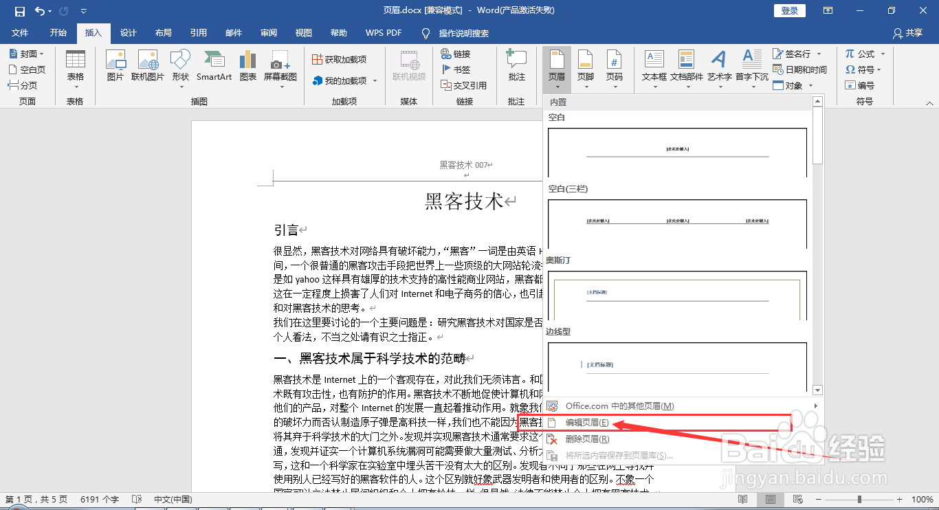Insert a cross-reference (交叉引用)
This screenshot has height=510, width=939.
click(x=464, y=85)
